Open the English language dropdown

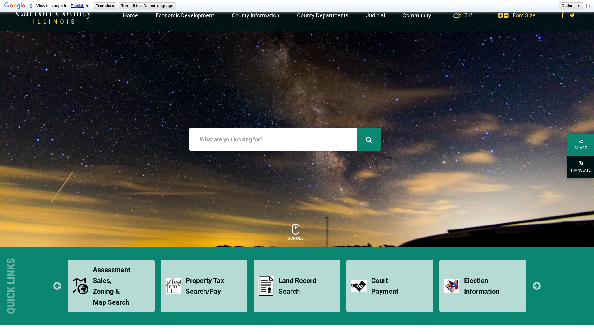pyautogui.click(x=80, y=6)
